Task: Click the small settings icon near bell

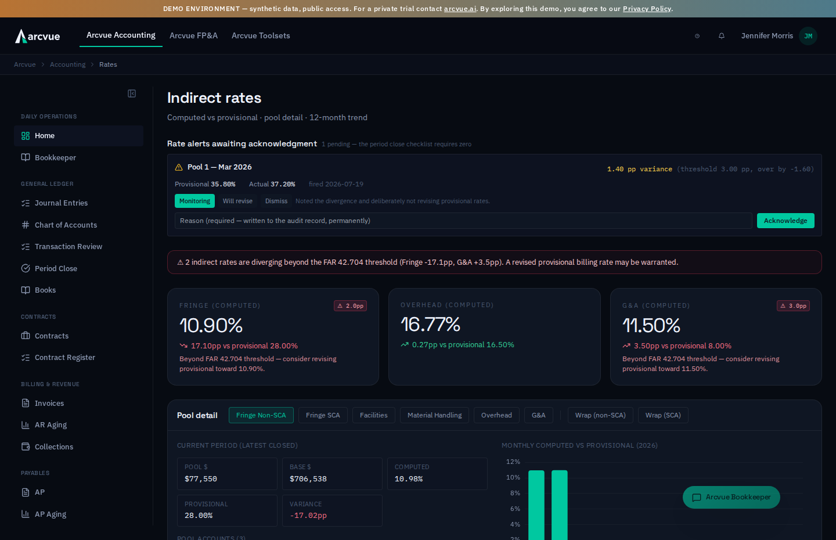Action: [697, 36]
